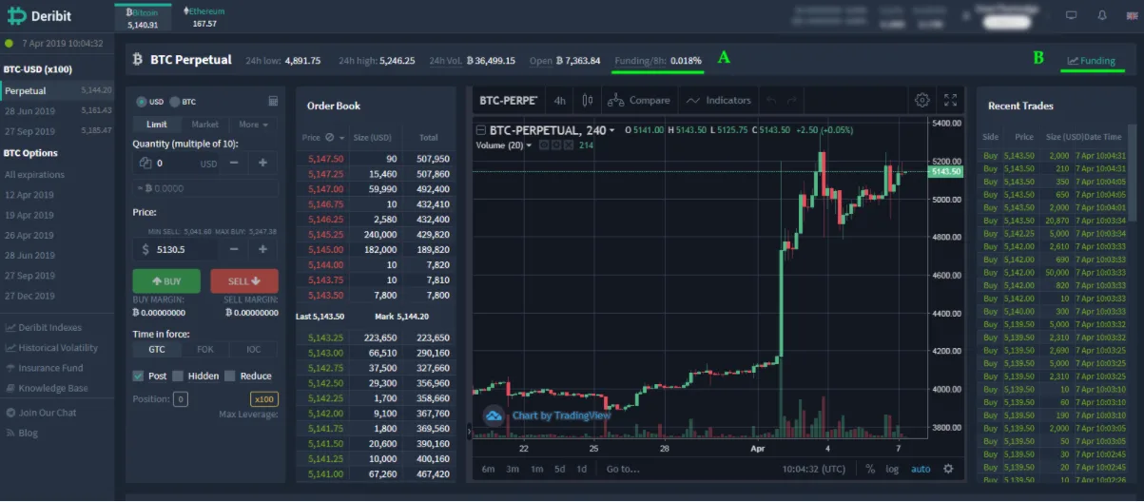Select Perpetual in BTC-USD list
The width and height of the screenshot is (1144, 502).
[58, 90]
